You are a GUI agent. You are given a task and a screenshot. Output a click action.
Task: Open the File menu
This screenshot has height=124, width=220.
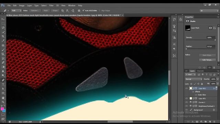point(9,6)
